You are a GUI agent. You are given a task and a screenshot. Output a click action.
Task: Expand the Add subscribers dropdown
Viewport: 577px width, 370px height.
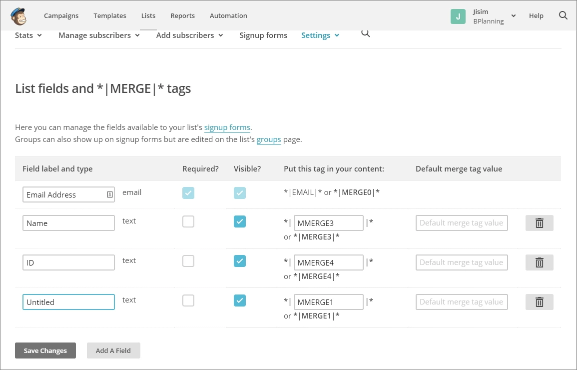189,35
